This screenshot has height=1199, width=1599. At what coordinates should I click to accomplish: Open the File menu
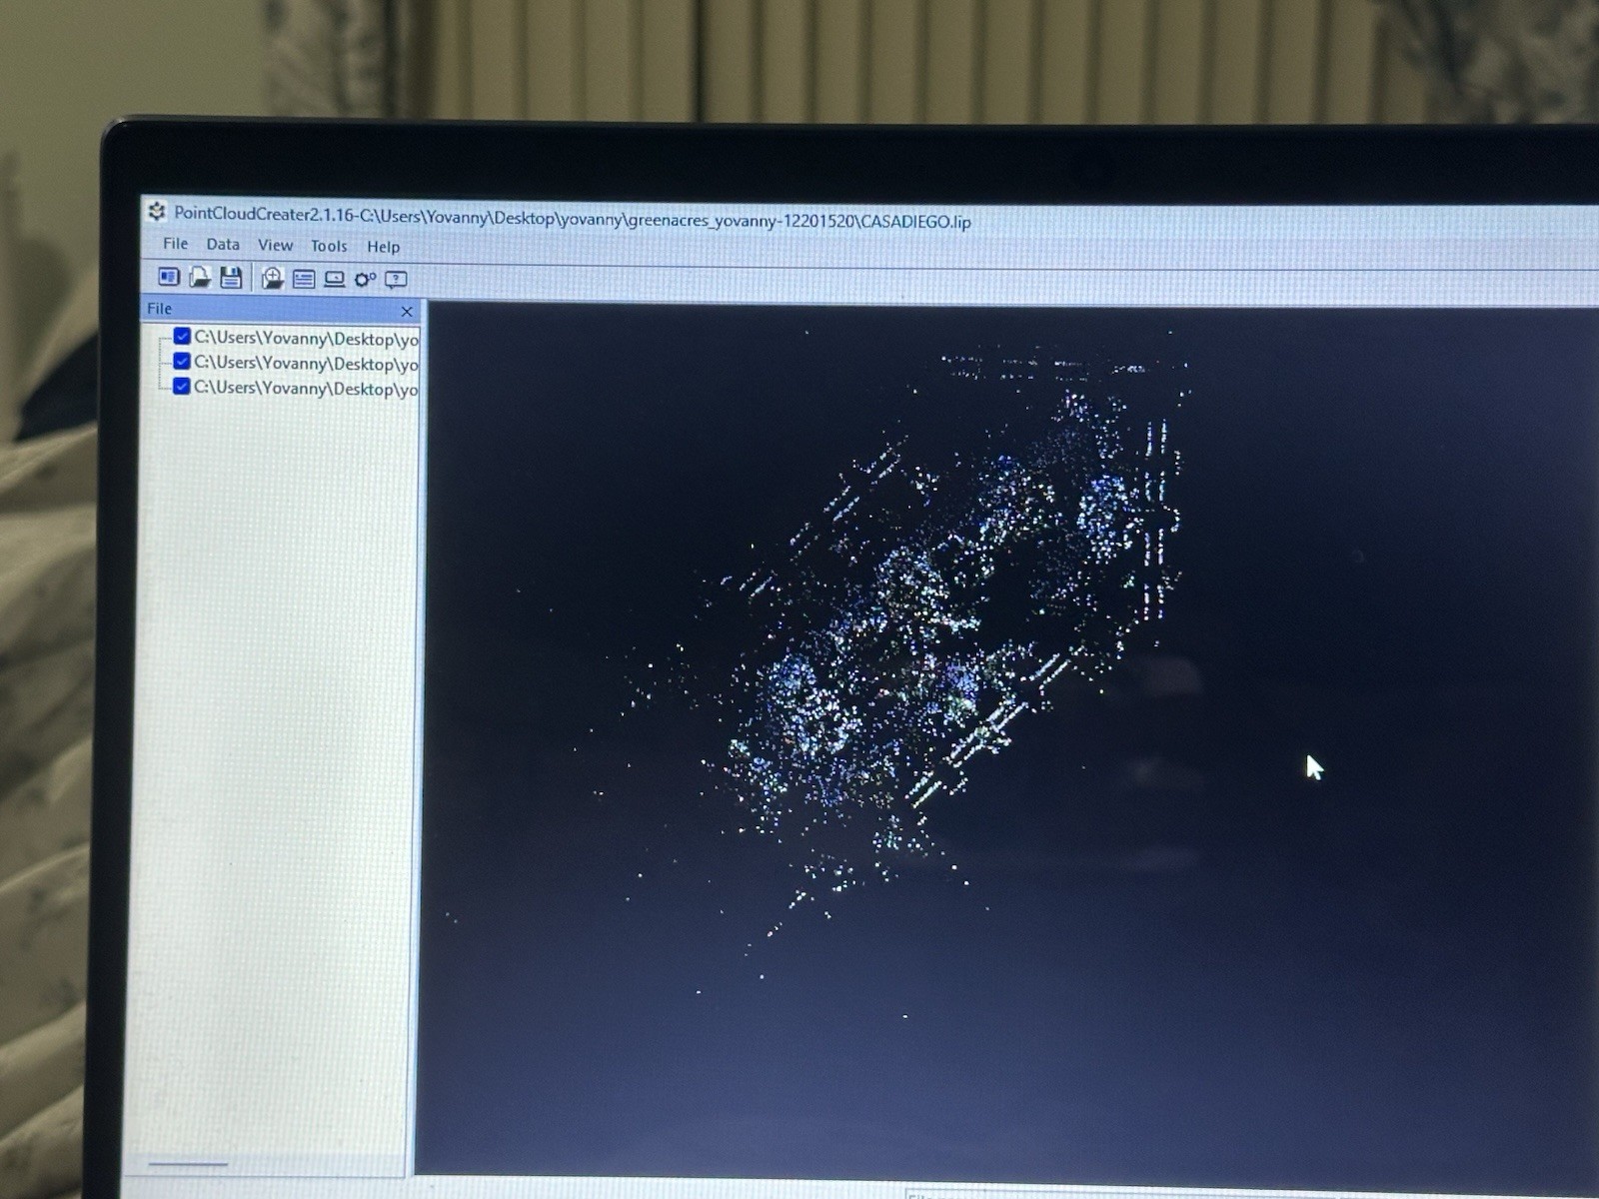[x=175, y=244]
